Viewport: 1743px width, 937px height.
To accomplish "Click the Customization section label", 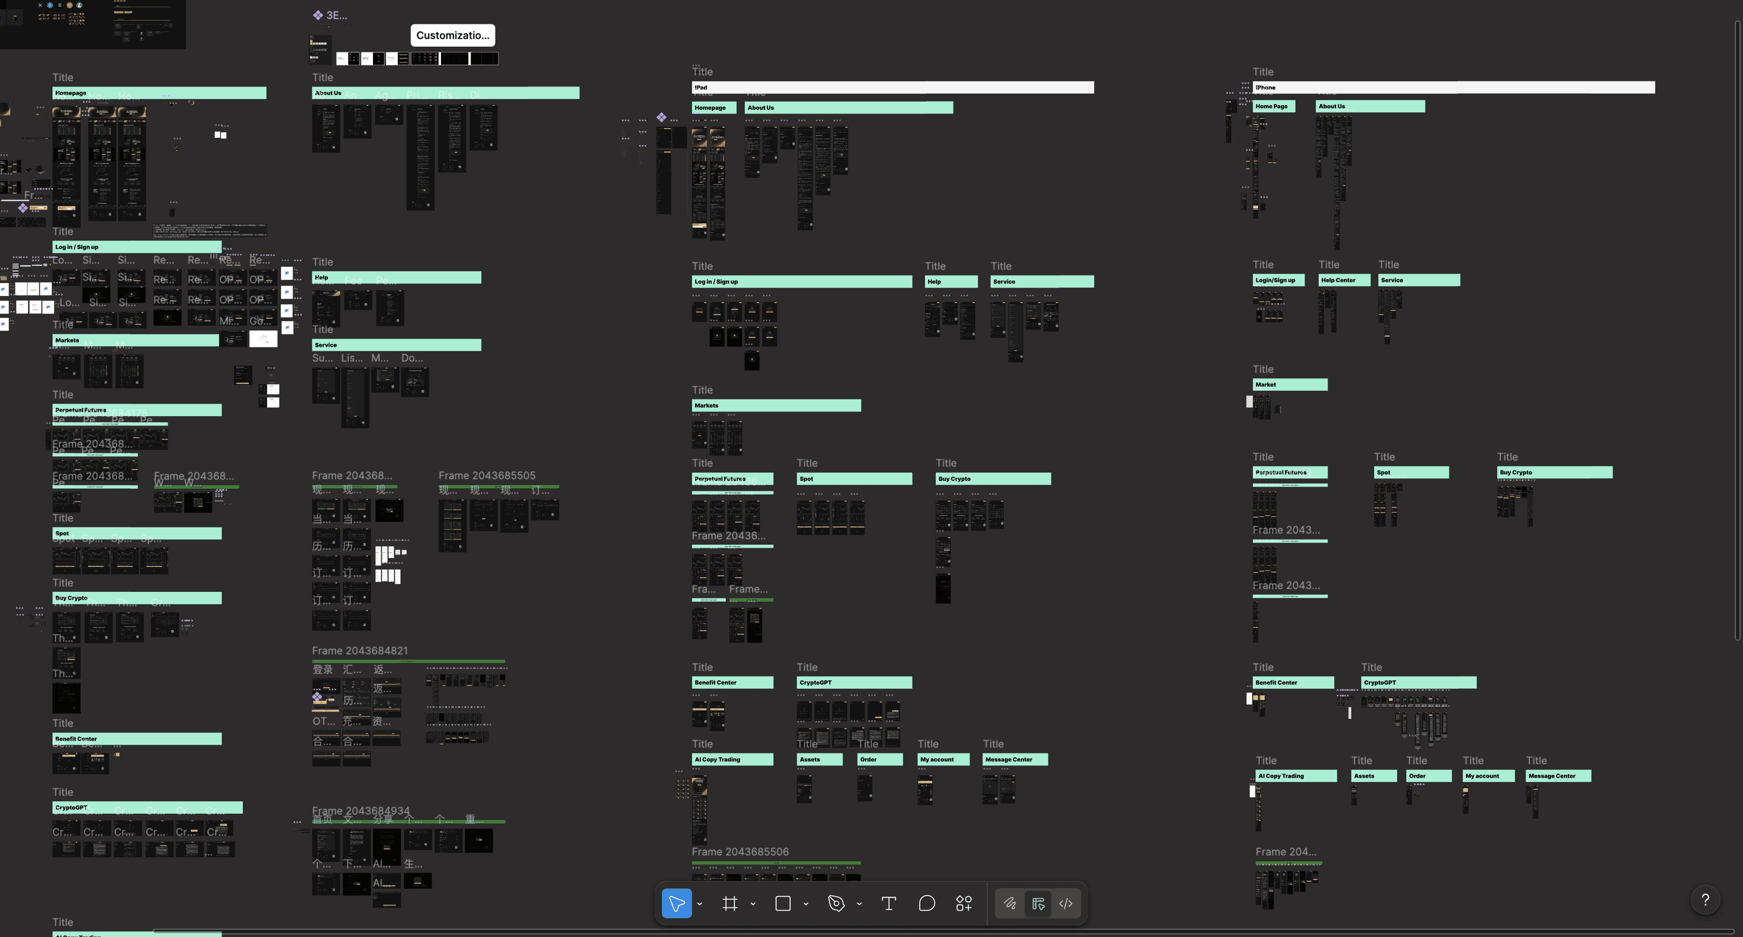I will [x=452, y=35].
